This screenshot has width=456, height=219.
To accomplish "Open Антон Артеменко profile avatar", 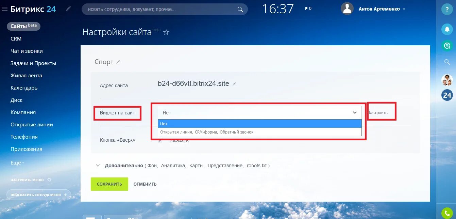I will click(347, 9).
